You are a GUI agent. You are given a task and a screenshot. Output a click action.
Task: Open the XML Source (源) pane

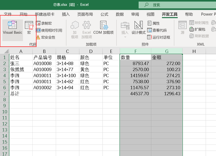click(x=183, y=28)
